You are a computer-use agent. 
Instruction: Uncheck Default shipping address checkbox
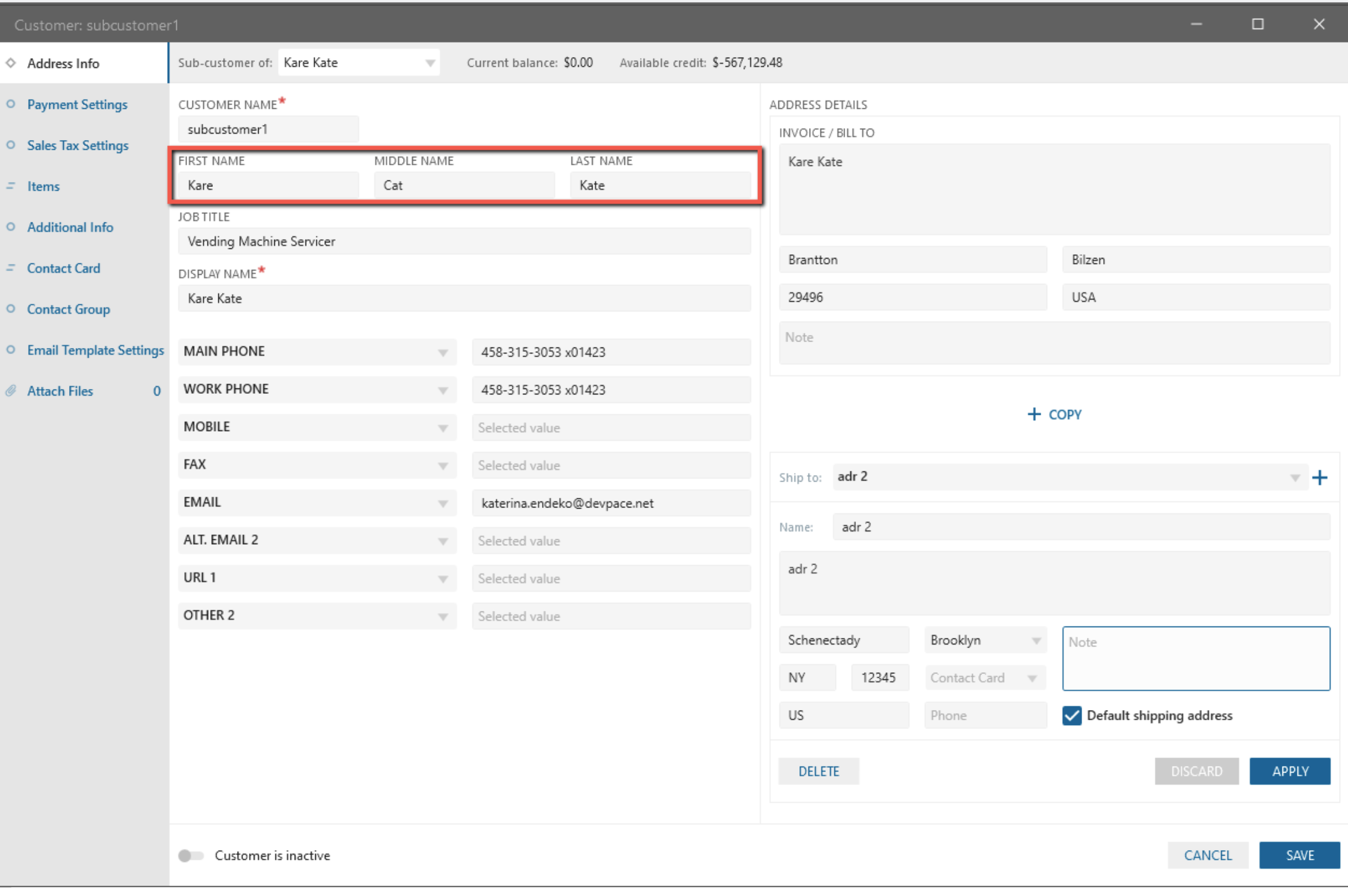(1072, 715)
